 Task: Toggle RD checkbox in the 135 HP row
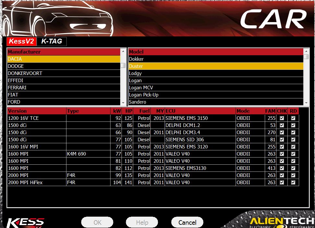pyautogui.click(x=293, y=175)
